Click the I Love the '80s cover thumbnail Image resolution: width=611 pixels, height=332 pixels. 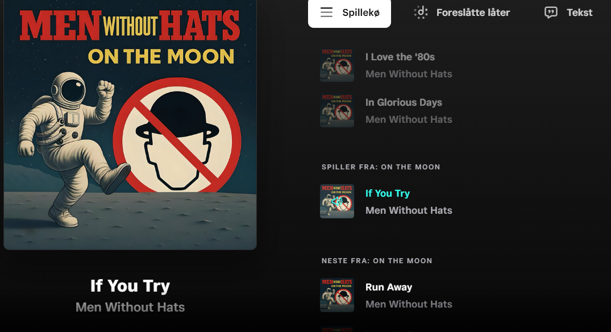tap(337, 65)
